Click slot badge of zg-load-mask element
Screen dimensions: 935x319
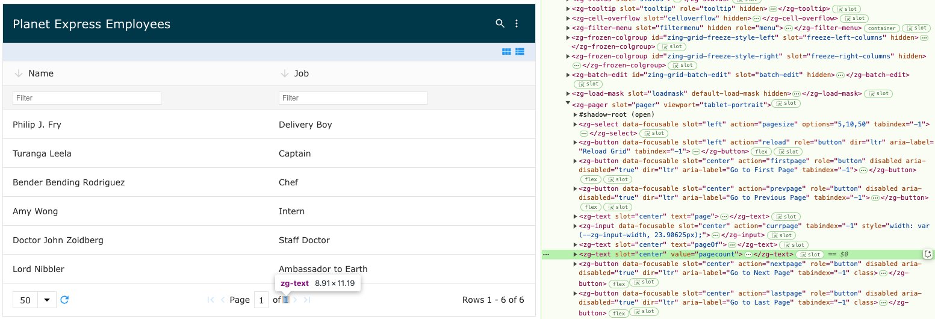[878, 94]
